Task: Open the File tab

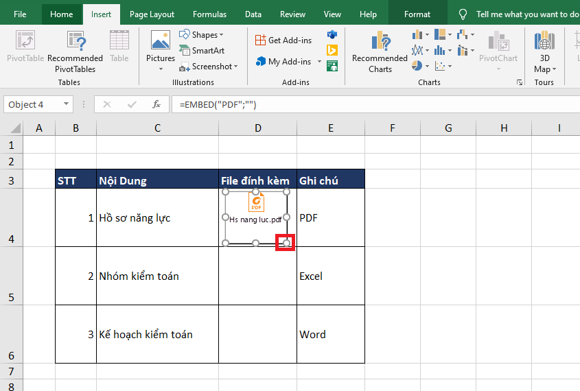Action: [20, 14]
